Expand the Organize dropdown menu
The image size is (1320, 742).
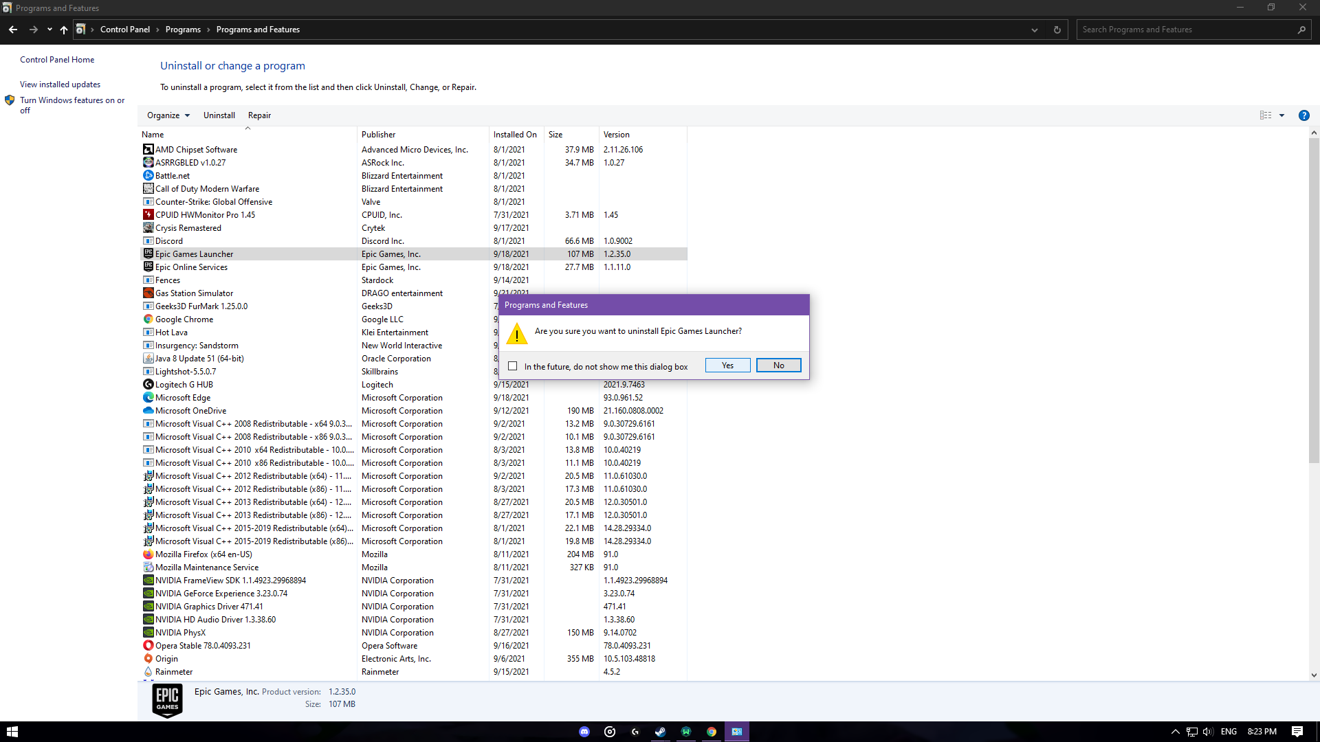tap(168, 115)
